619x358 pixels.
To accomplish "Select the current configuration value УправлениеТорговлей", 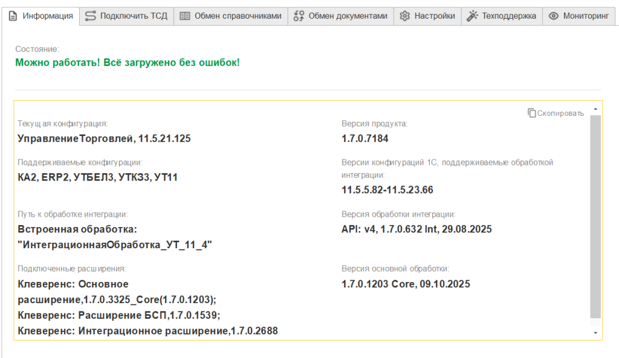I will [104, 138].
